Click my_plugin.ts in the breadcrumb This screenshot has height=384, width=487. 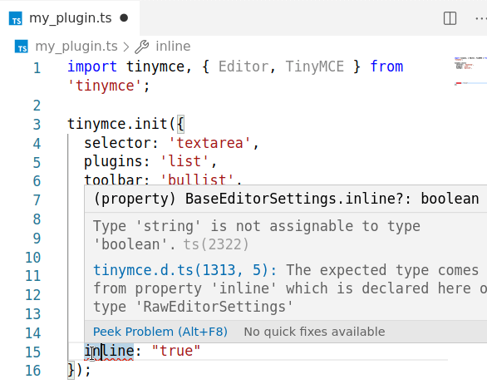pyautogui.click(x=76, y=47)
